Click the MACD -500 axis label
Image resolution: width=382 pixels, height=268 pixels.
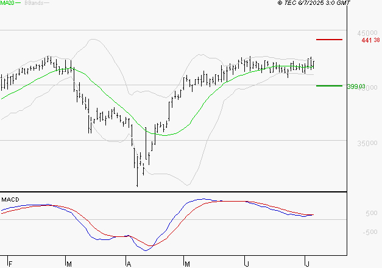pos(370,232)
